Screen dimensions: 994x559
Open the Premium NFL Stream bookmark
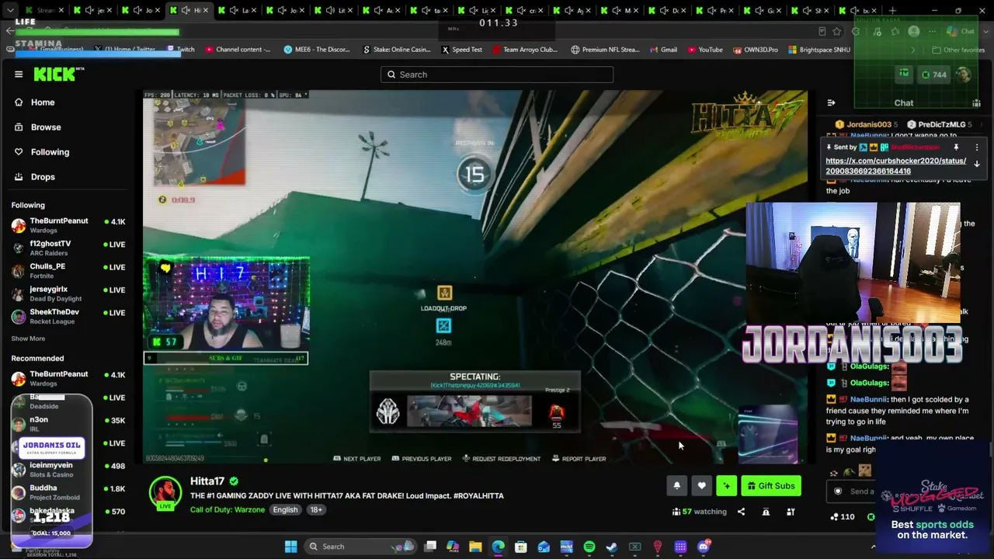[605, 50]
